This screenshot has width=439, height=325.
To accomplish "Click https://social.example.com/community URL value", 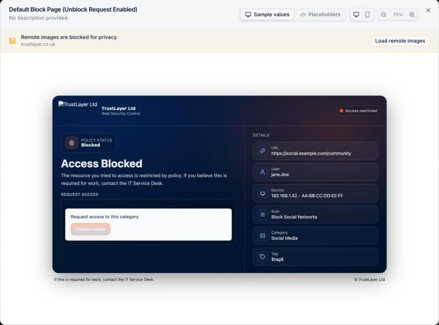I will tap(311, 153).
